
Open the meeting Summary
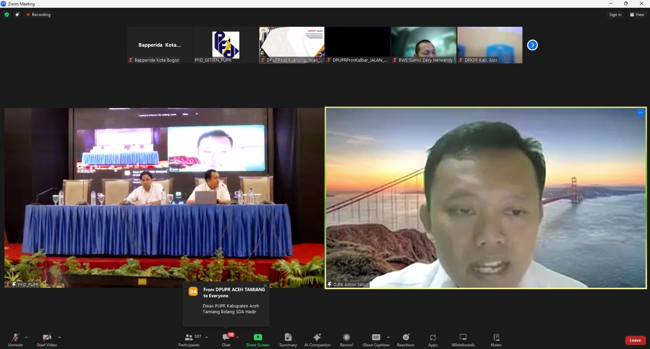(288, 340)
